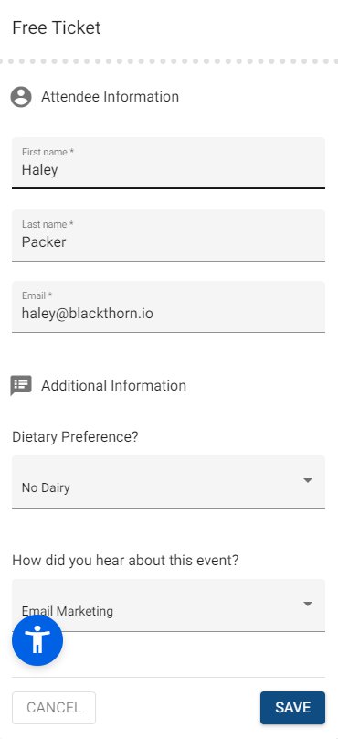Screen dimensions: 338x739
Task: Click the dotted divider below Free Ticket
Action: pos(169,61)
